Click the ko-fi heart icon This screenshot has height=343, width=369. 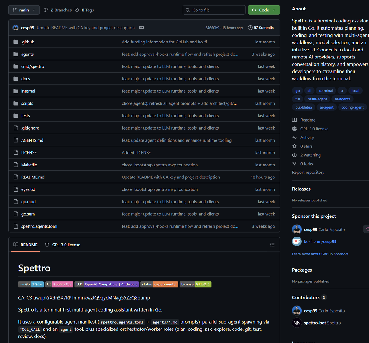[x=297, y=241]
